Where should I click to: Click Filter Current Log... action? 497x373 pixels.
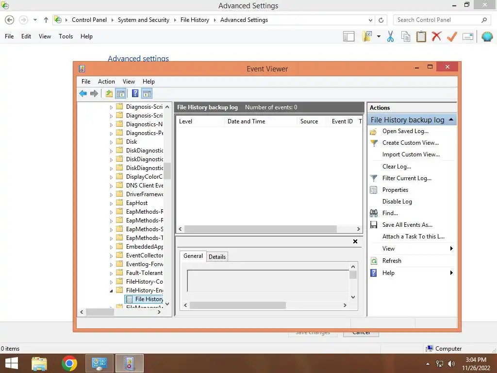[x=407, y=178]
